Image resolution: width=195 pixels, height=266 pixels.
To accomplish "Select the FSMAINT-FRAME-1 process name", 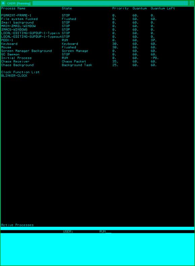I will [16, 16].
